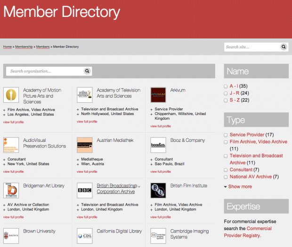The height and width of the screenshot is (247, 292).
Task: Click the Booz & Co. logo
Action: (x=158, y=145)
